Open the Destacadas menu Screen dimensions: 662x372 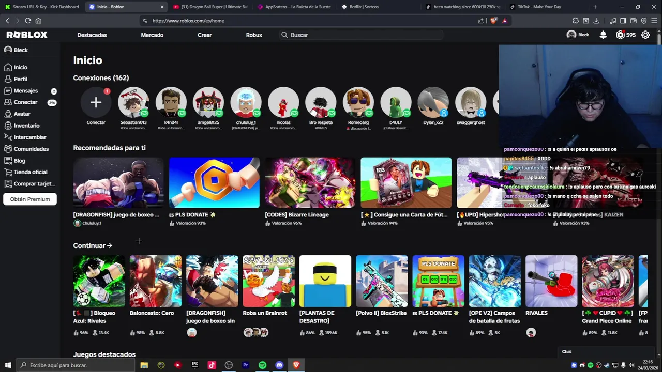[92, 35]
